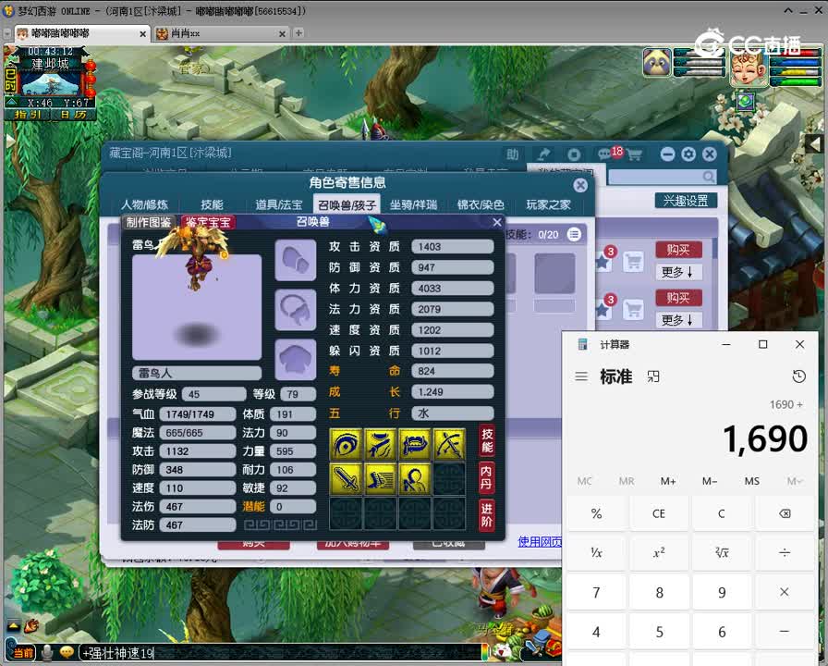Screen dimensions: 828x666
Task: Expand the first 更多 dropdown
Action: coord(678,272)
